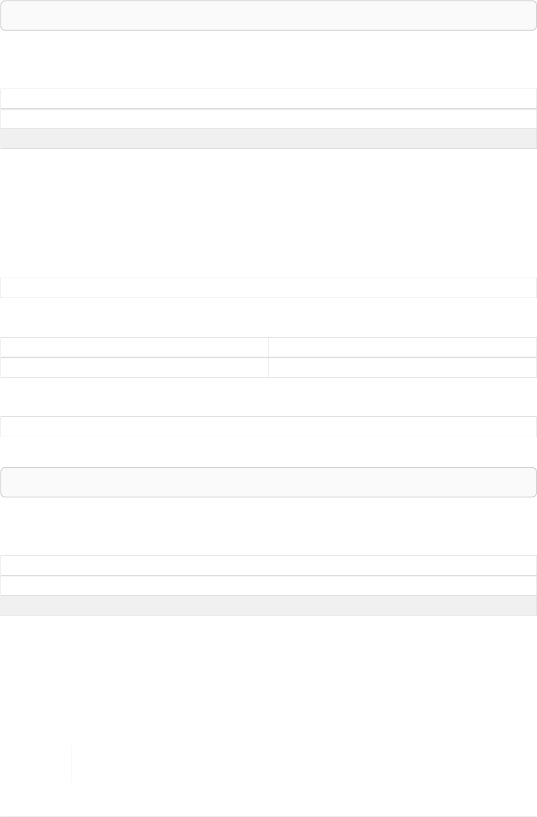This screenshot has height=817, width=537.
Task: Select the first row of the lower three-row table
Action: (268, 566)
